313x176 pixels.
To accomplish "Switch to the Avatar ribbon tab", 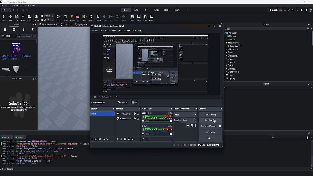I will (x=137, y=10).
